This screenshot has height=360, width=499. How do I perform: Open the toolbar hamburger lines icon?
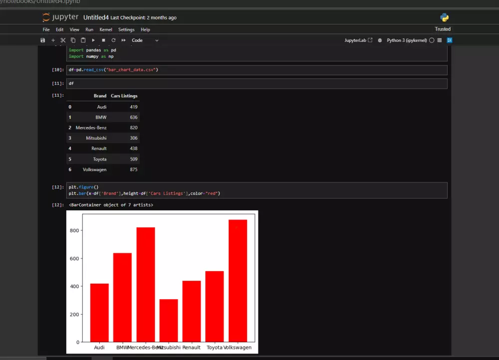[x=440, y=40]
